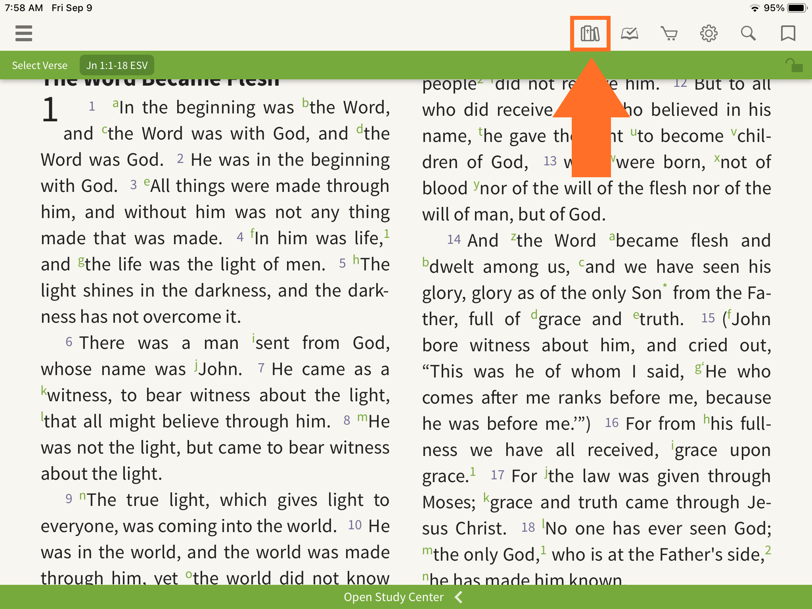
Task: Tap large chapter number 1
Action: [x=50, y=110]
